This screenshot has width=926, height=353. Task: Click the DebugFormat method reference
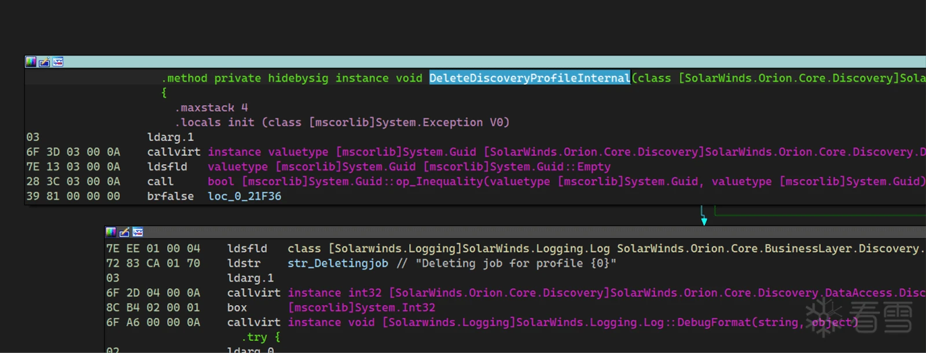[708, 322]
